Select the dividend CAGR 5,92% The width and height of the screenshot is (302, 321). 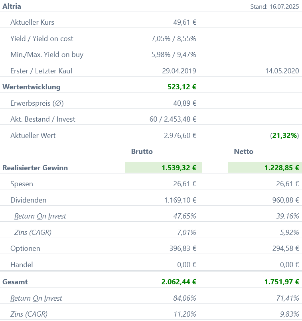pyautogui.click(x=290, y=232)
